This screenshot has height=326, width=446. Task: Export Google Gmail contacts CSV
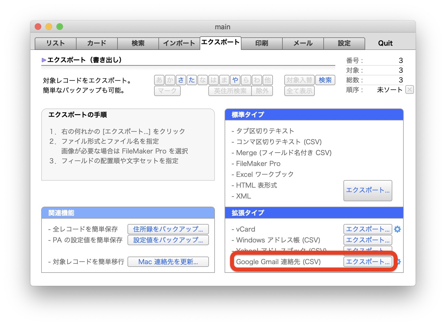pyautogui.click(x=368, y=262)
